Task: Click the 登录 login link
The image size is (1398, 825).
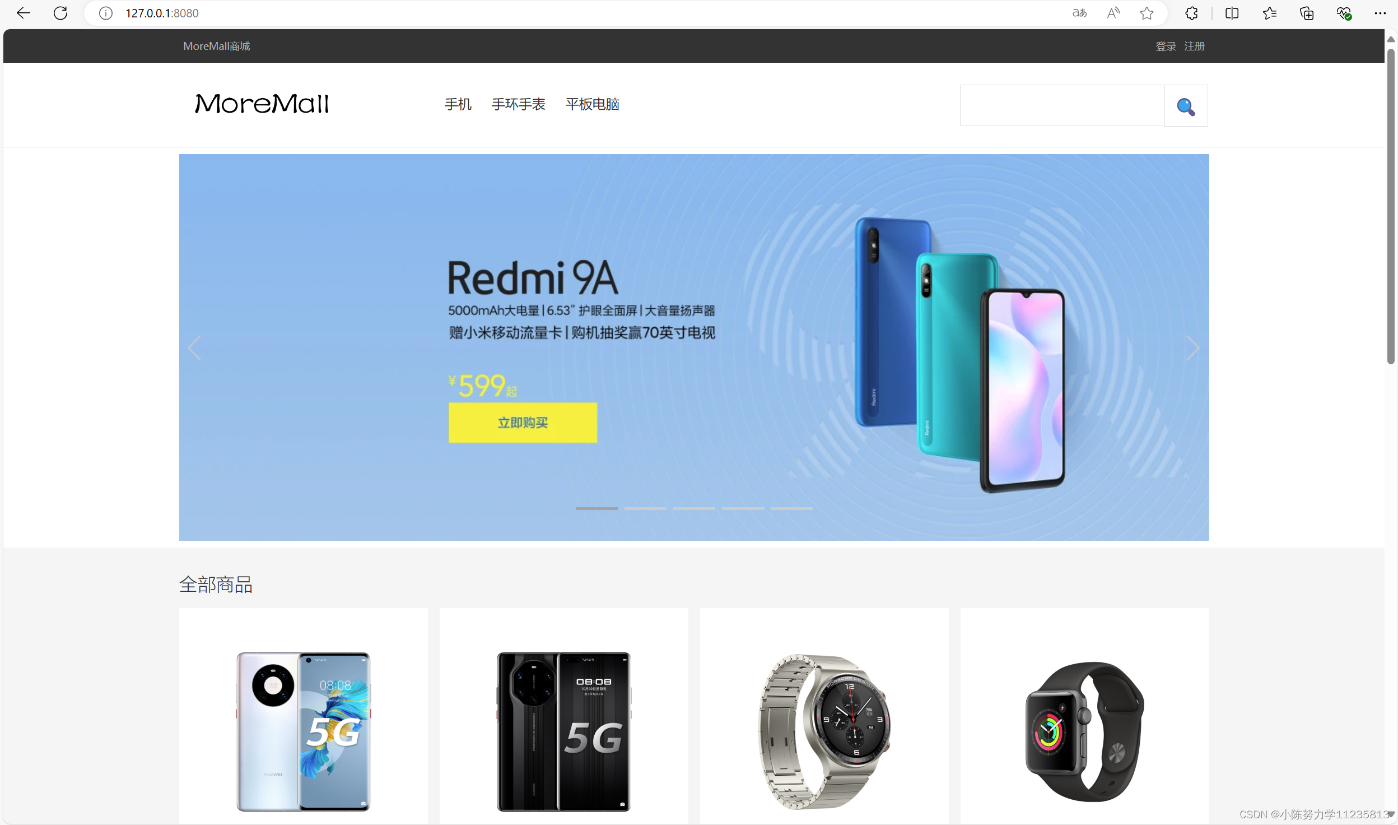Action: click(1166, 46)
